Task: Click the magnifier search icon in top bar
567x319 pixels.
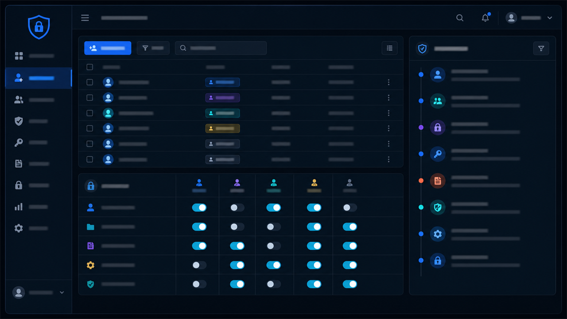Action: pyautogui.click(x=460, y=18)
